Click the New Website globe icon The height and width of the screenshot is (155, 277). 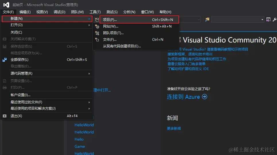pyautogui.click(x=97, y=26)
